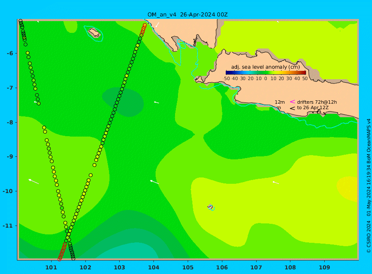Click the red altimeter circles at the map bottom
The image size is (372, 274).
click(x=62, y=252)
